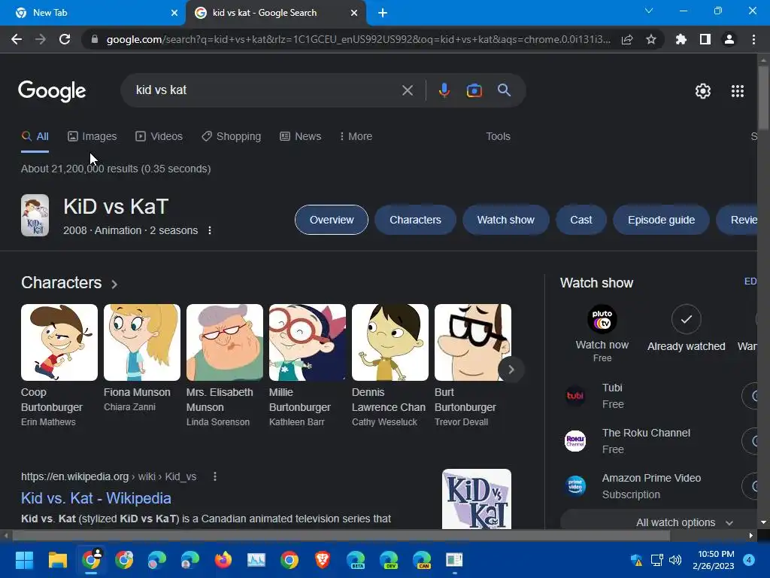This screenshot has height=578, width=770.
Task: Click the Amazon Prime Video logo
Action: click(575, 486)
